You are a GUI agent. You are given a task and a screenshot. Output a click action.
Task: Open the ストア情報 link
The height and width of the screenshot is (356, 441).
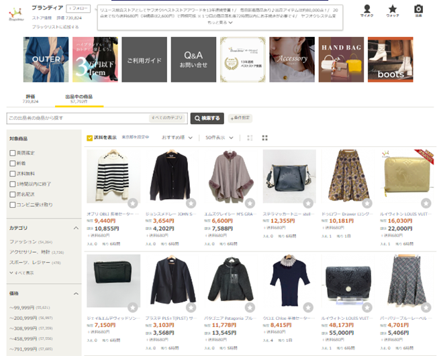[42, 17]
